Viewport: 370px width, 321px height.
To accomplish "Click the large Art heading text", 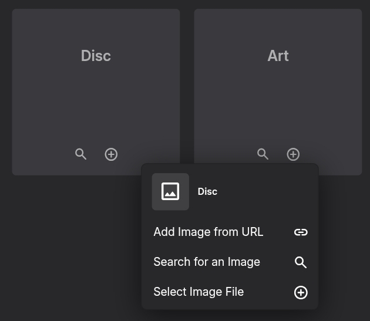I will (x=278, y=56).
